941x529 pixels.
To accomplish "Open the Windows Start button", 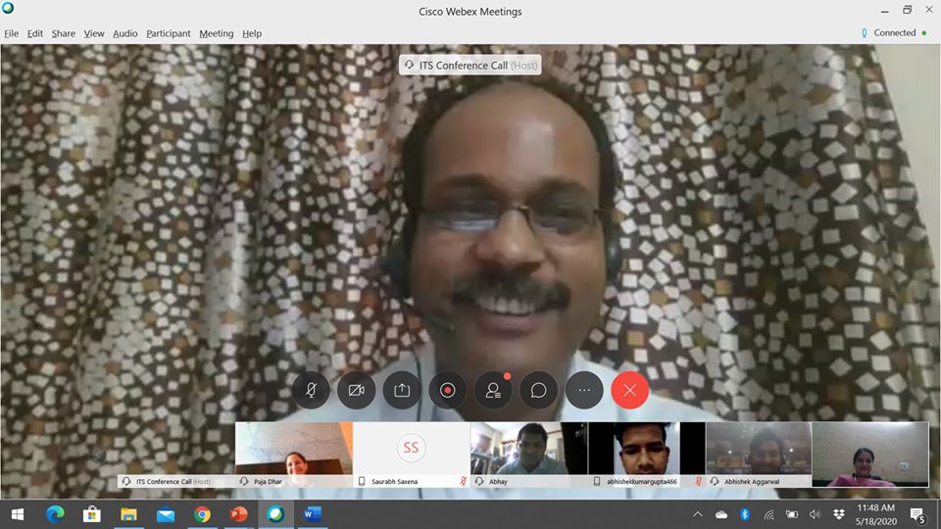I will click(x=18, y=514).
